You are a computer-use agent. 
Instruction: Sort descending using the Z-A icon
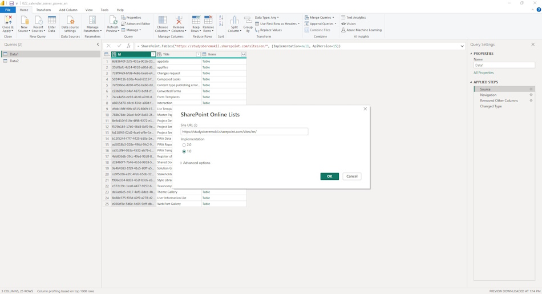tap(221, 24)
